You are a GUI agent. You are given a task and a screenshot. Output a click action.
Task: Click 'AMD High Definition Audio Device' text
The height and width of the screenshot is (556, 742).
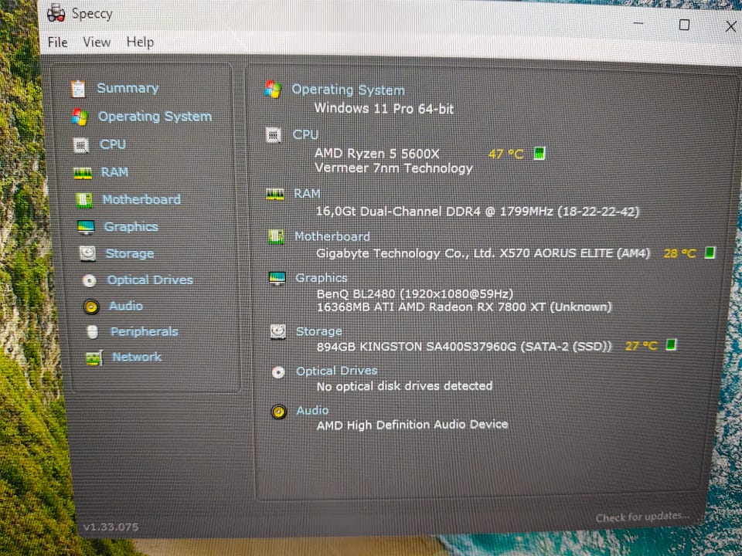[412, 425]
